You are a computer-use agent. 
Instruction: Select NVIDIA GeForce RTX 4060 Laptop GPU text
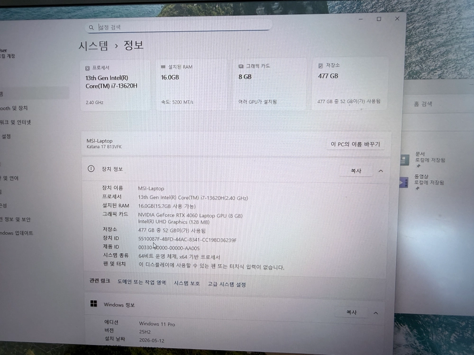(190, 215)
